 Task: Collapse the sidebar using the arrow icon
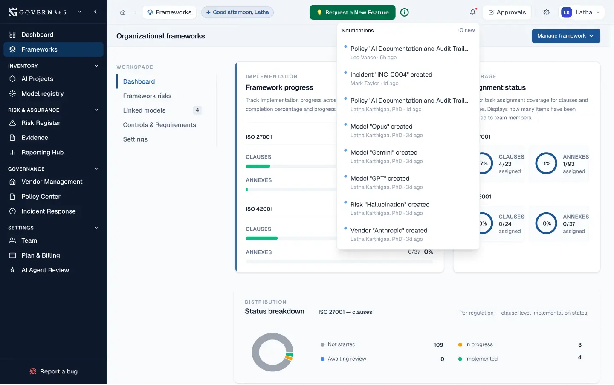(96, 12)
